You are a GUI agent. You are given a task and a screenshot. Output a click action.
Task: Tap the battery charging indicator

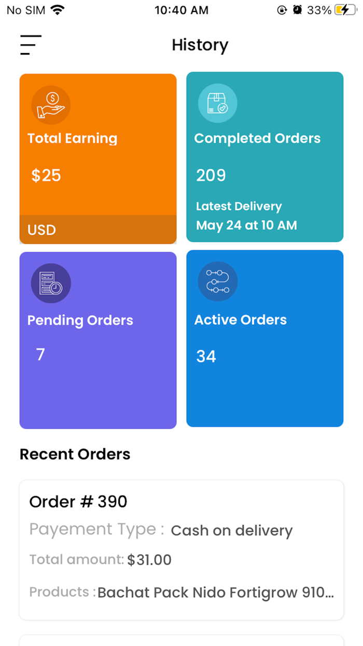coord(346,10)
